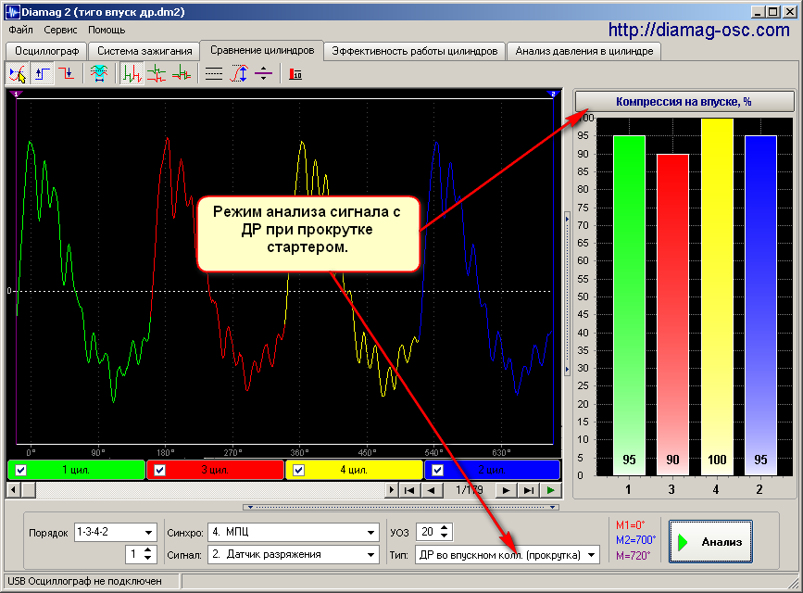Screen dimensions: 803x593
Task: Open the Помощь menu
Action: click(107, 30)
